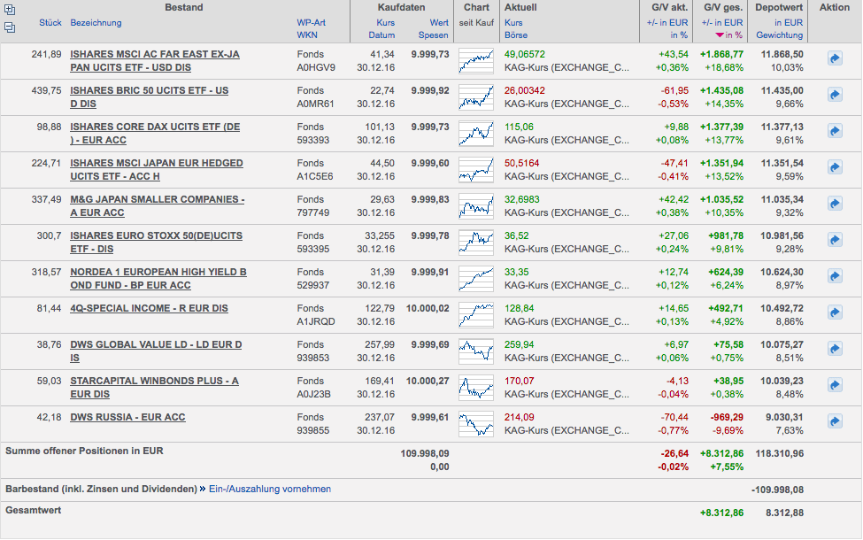The width and height of the screenshot is (863, 540).
Task: Sort by Stück column header
Action: point(50,22)
